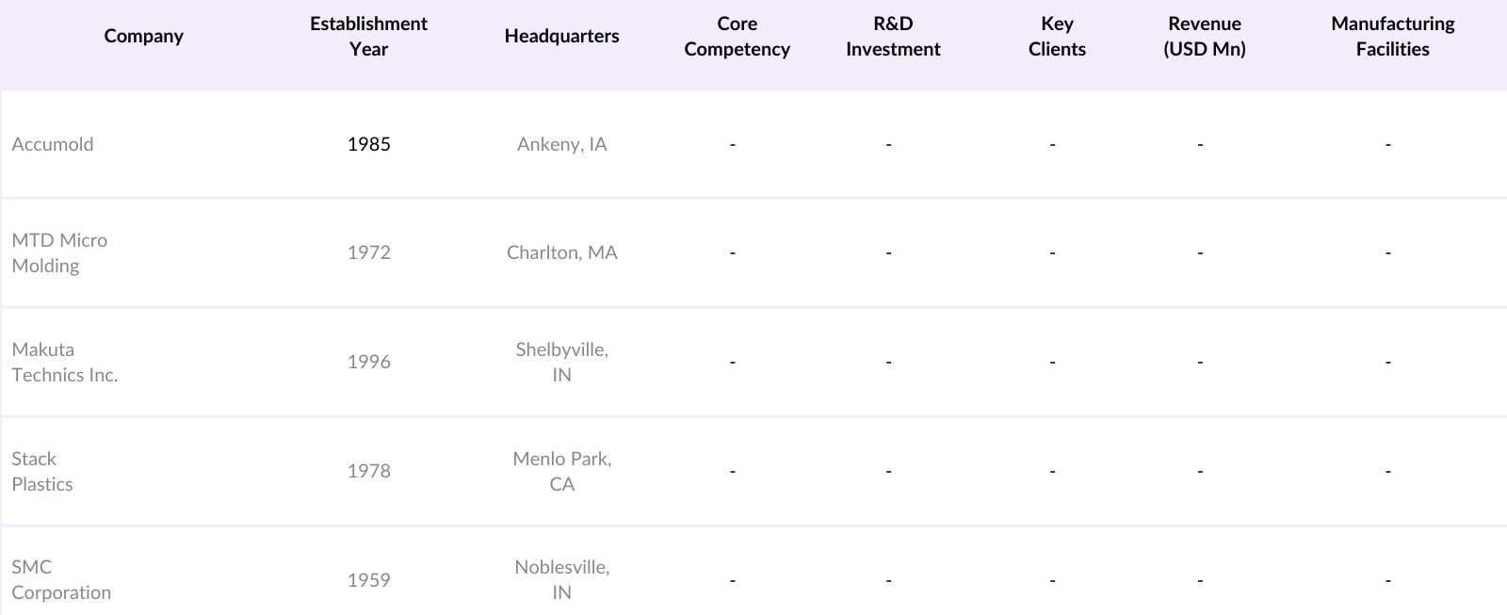Click the 1959 establishment year cell
Image resolution: width=1507 pixels, height=615 pixels.
[x=368, y=579]
